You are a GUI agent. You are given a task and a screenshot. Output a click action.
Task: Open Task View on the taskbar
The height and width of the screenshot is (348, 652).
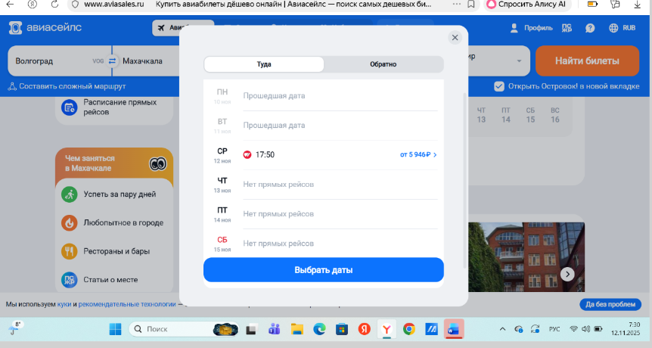click(251, 329)
